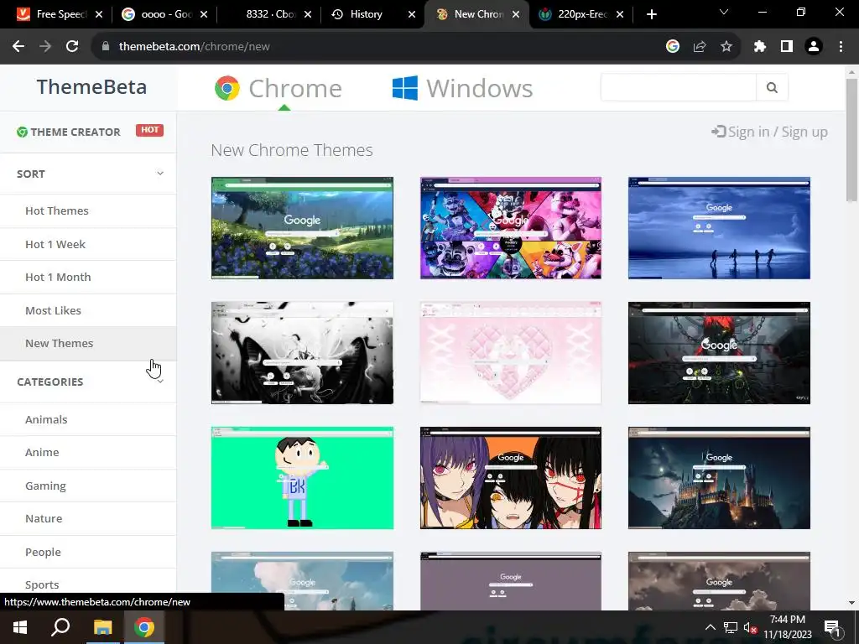Sort by Hot Themes
859x644 pixels.
coord(57,210)
